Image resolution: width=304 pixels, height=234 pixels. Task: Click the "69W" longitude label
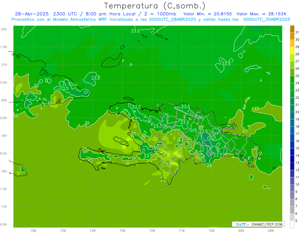click(x=241, y=230)
